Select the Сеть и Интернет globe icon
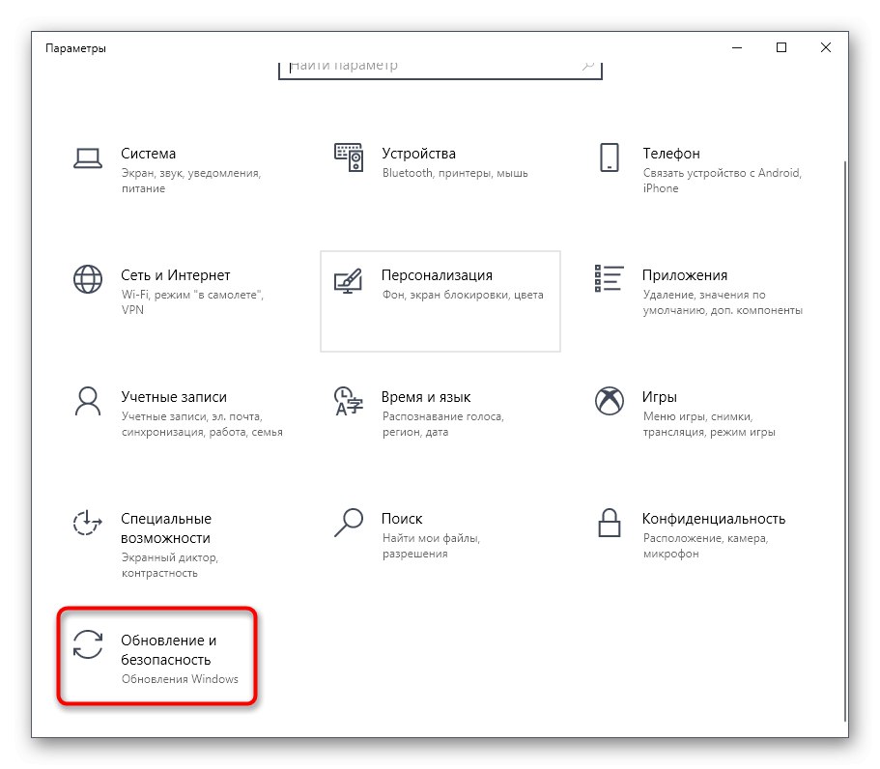The width and height of the screenshot is (880, 769). tap(87, 278)
